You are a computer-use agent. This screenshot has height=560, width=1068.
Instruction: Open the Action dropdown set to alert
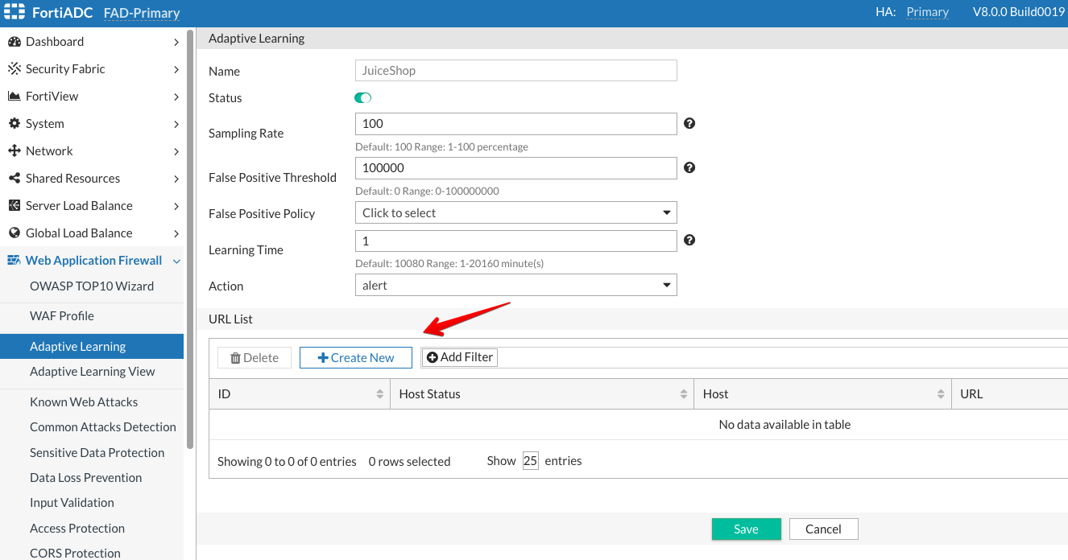pos(515,286)
